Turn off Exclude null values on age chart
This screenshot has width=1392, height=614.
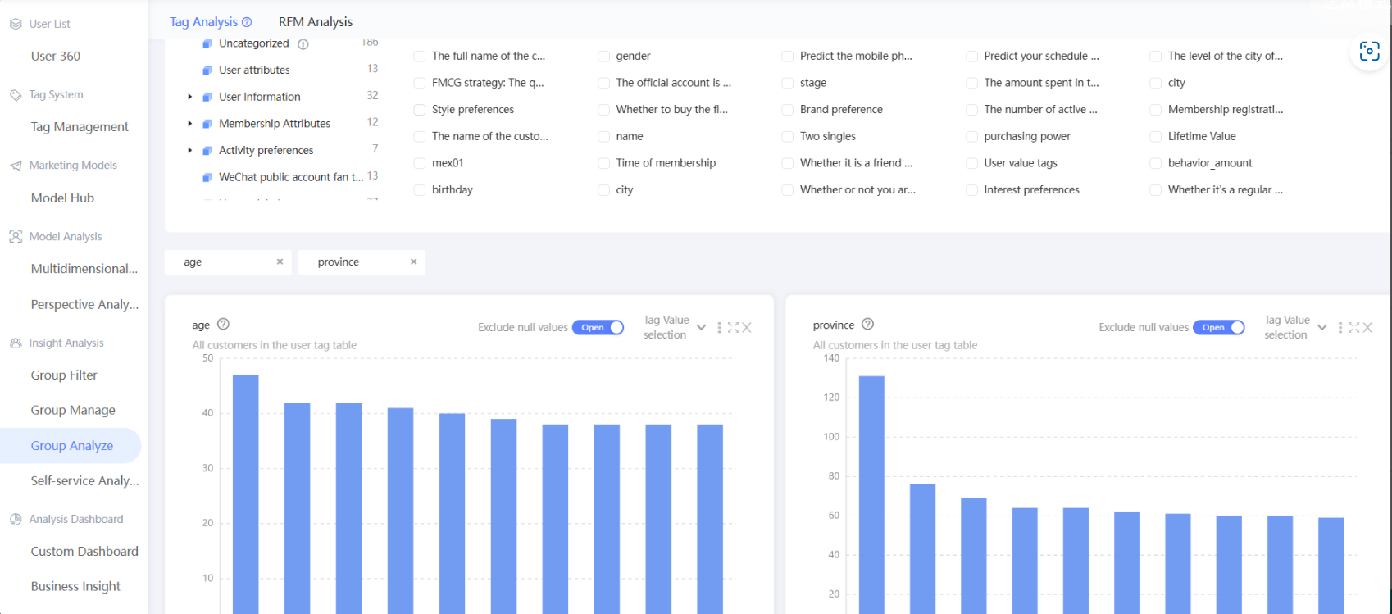[598, 327]
